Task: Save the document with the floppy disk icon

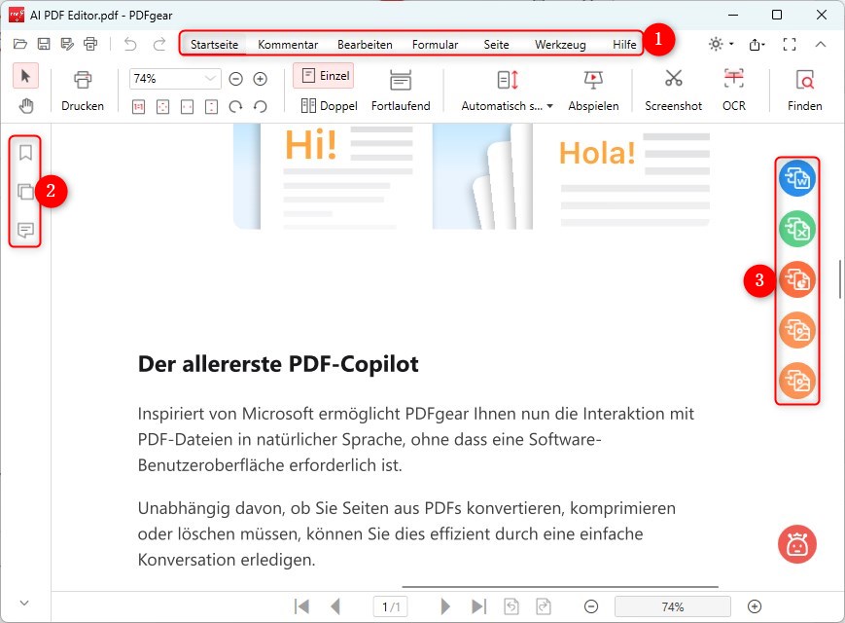Action: click(x=44, y=44)
